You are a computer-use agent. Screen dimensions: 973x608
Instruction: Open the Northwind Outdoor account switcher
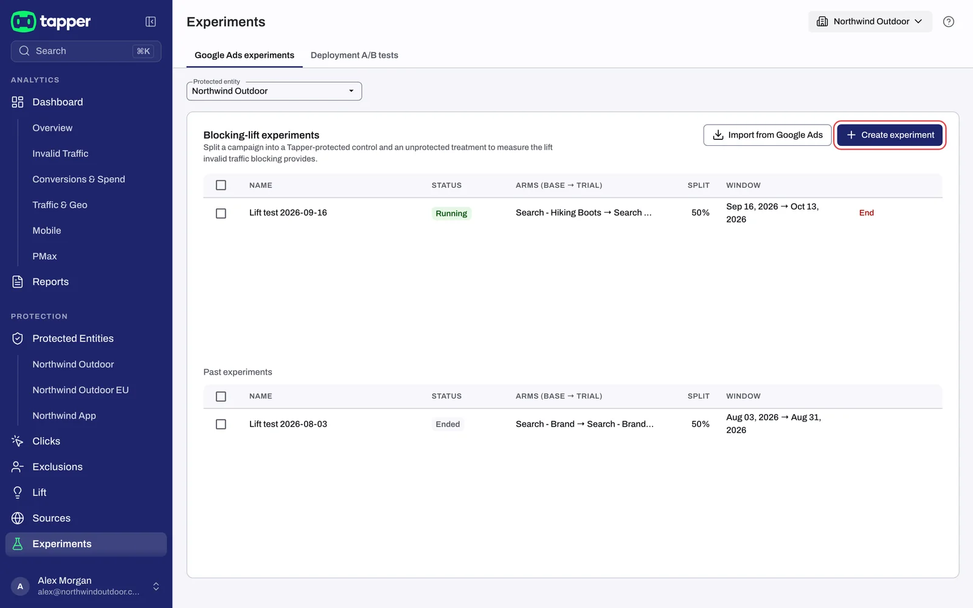pos(870,21)
